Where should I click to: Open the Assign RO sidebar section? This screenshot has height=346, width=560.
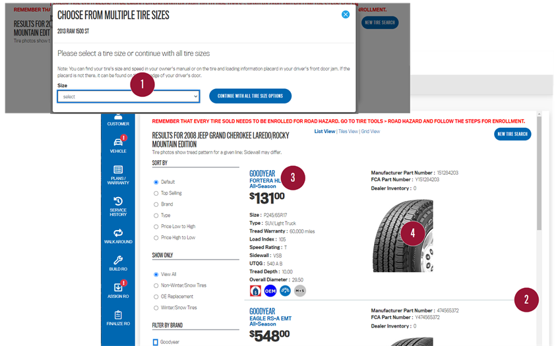click(x=118, y=289)
